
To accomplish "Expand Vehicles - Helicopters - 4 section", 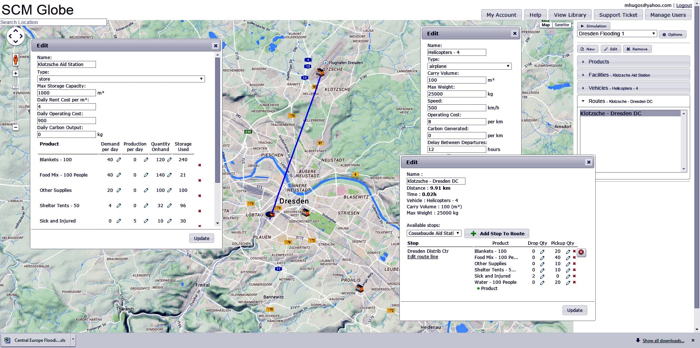I will click(x=633, y=88).
